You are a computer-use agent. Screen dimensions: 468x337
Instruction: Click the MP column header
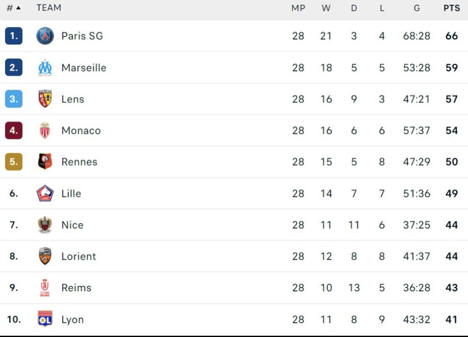pyautogui.click(x=298, y=8)
